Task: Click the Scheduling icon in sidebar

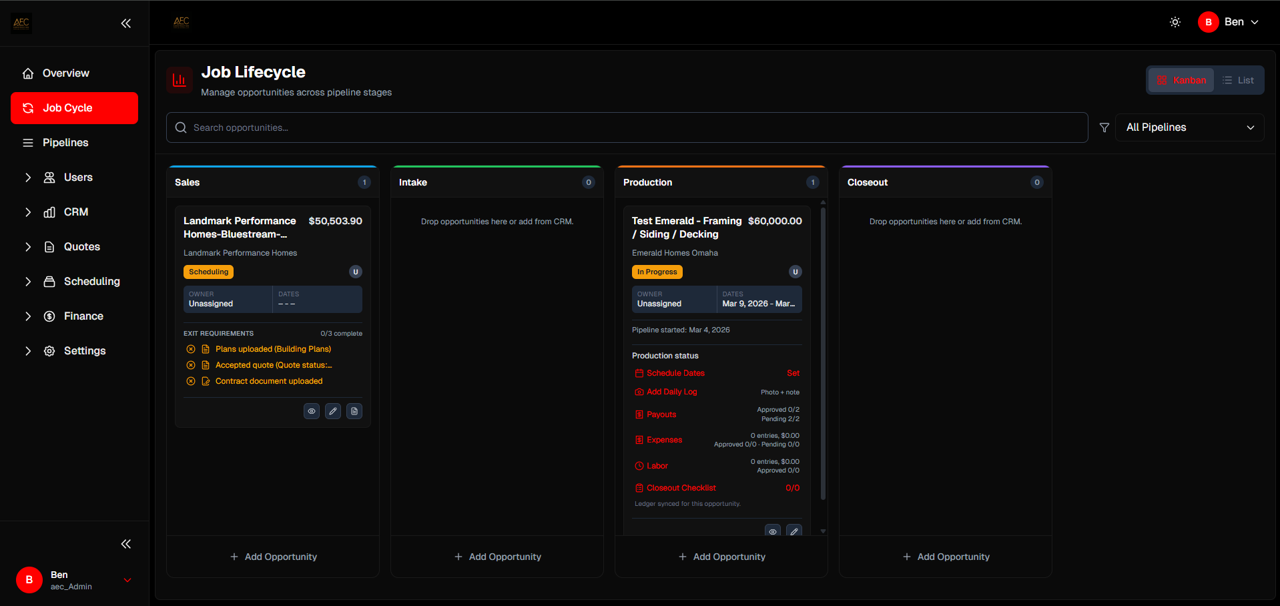Action: 49,282
